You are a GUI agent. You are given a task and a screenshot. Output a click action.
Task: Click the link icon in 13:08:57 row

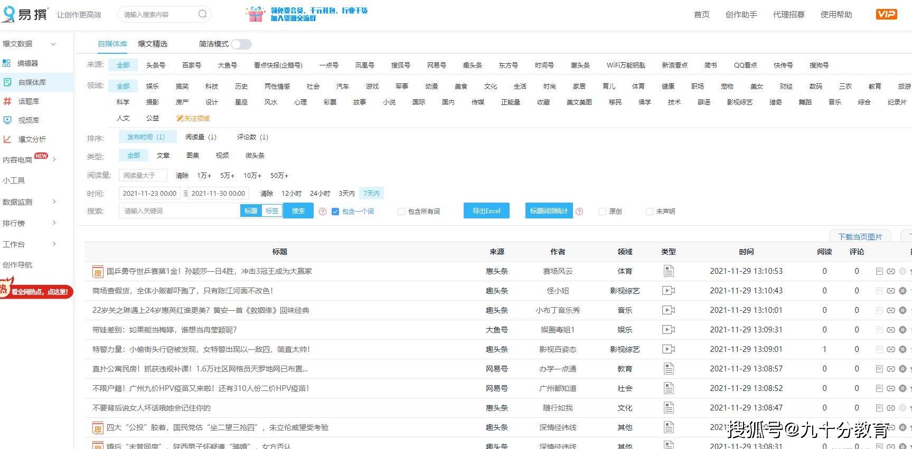891,369
